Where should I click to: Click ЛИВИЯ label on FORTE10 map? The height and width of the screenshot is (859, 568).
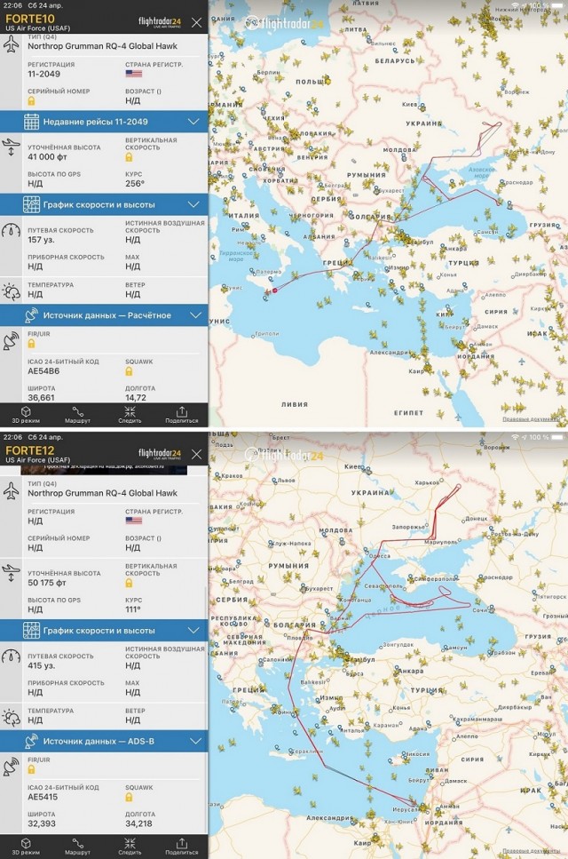pyautogui.click(x=295, y=404)
